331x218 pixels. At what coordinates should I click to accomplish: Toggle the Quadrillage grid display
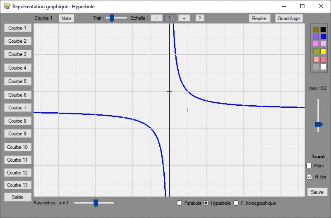290,18
